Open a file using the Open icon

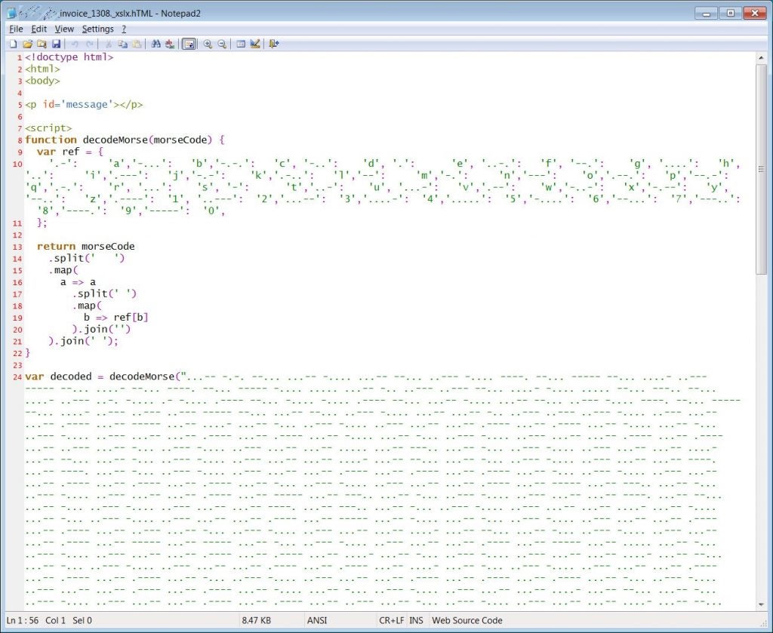(28, 44)
